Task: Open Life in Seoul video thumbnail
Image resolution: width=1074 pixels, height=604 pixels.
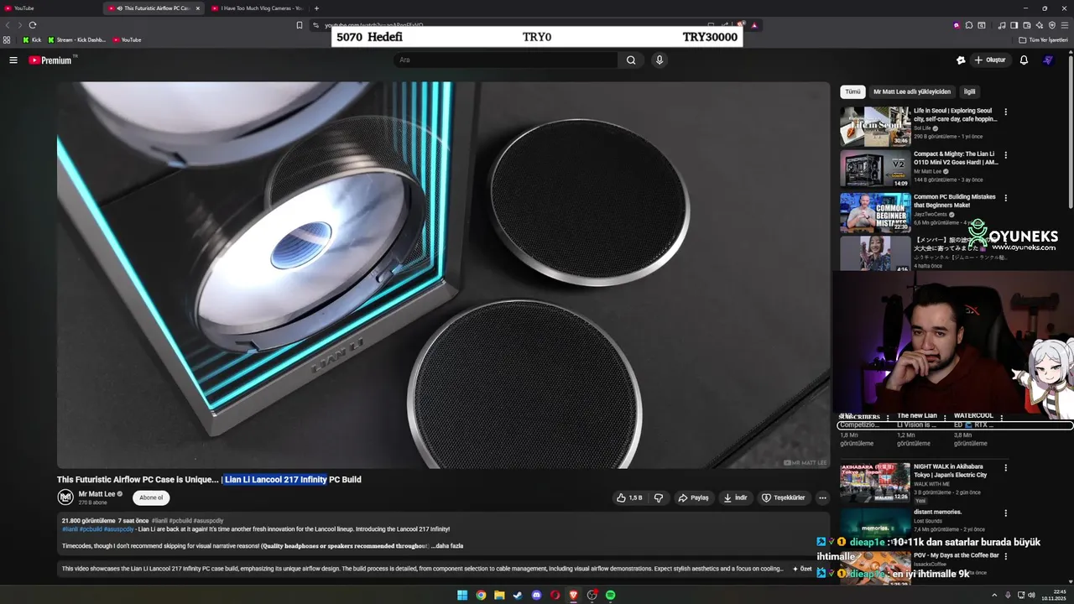Action: (875, 126)
